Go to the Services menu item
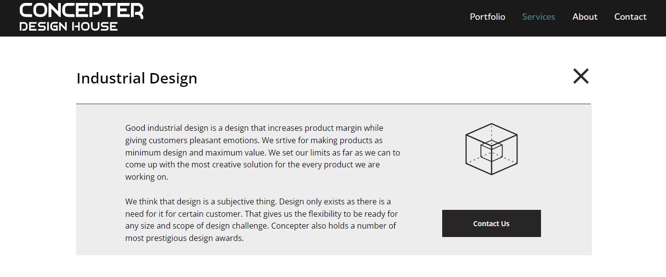This screenshot has width=666, height=277. tap(539, 17)
